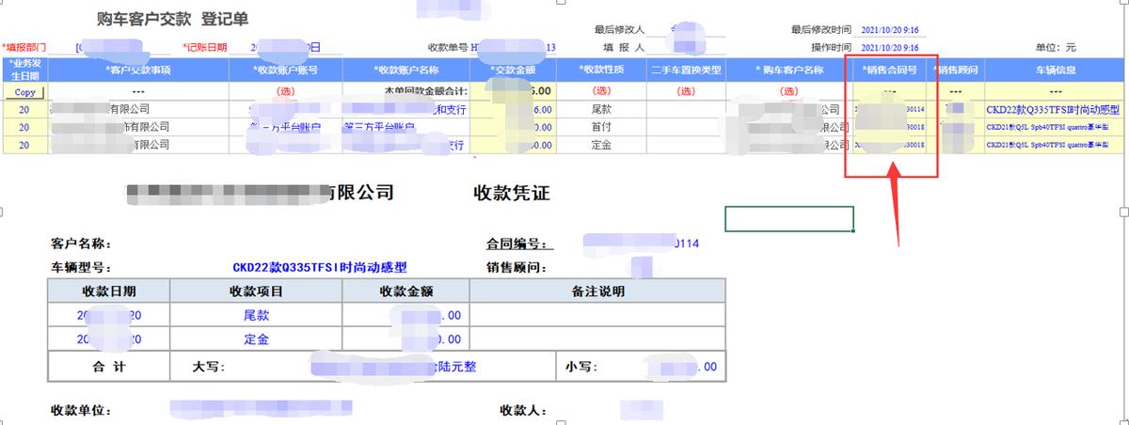The height and width of the screenshot is (425, 1129).
Task: Select the *销售顾问 column header
Action: click(x=956, y=71)
